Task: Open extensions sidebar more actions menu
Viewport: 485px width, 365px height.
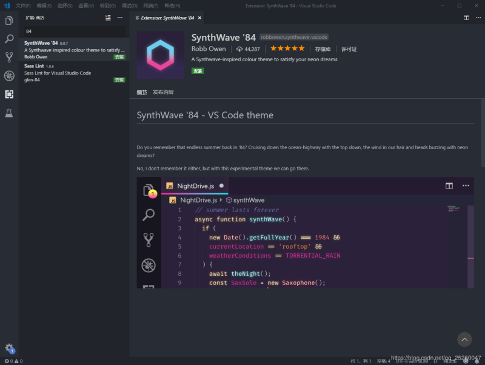Action: pyautogui.click(x=120, y=18)
